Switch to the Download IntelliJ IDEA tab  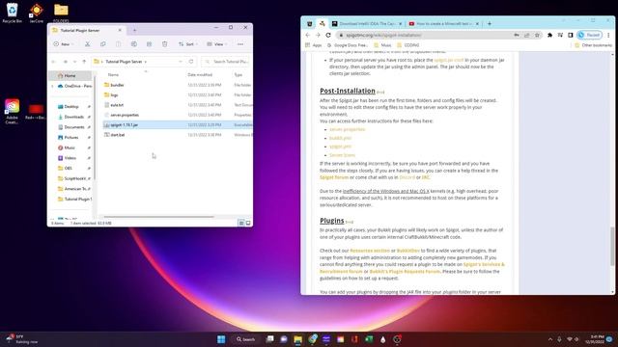point(367,23)
